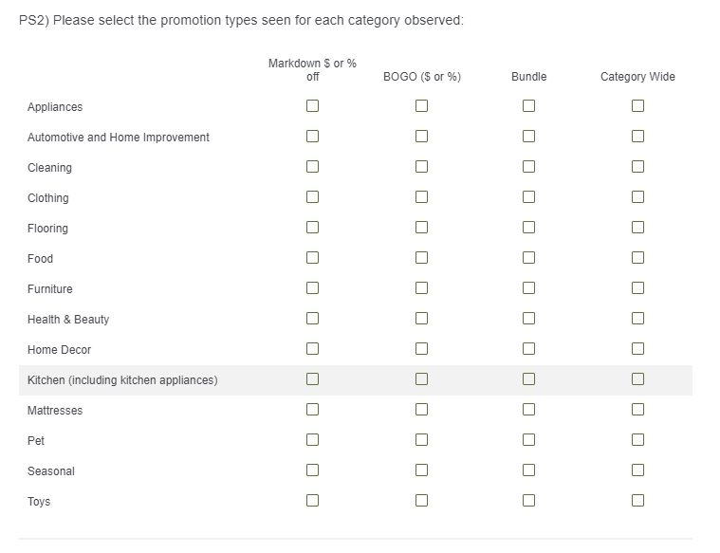Tick Markdown for Kitchen row

pos(312,379)
